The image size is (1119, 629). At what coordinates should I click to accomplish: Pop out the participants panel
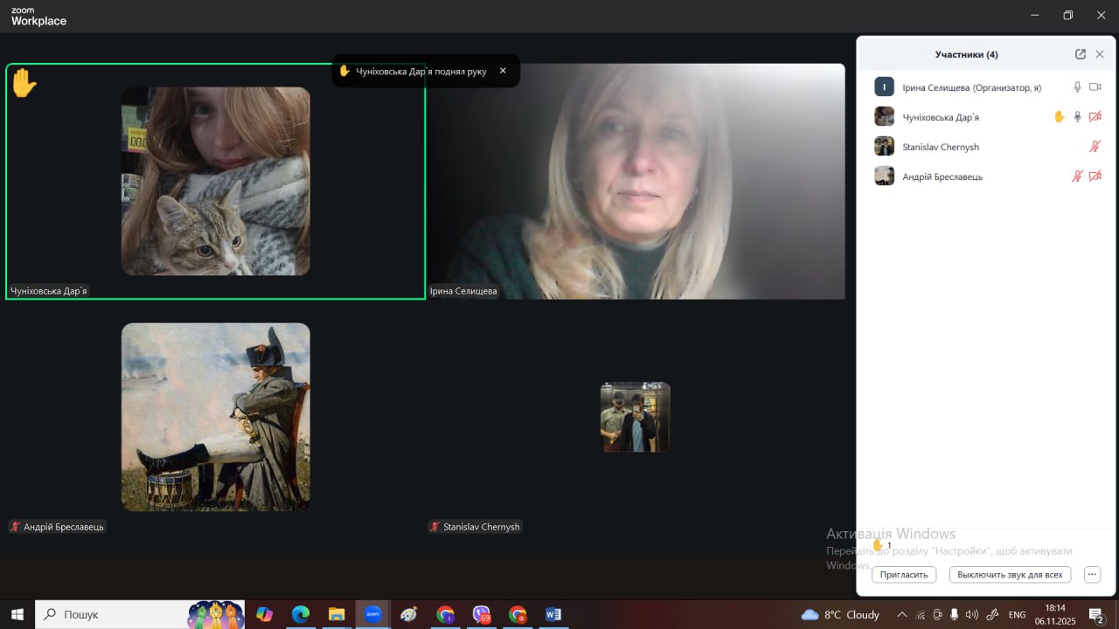click(1081, 54)
